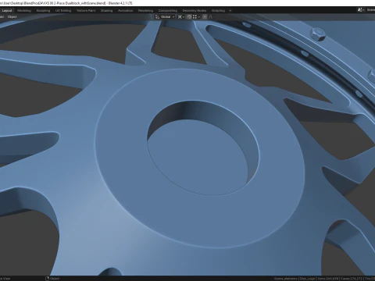This screenshot has width=375, height=281.
Task: Open the Global transform orientation dropdown
Action: point(165,16)
